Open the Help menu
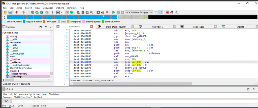 (82, 8)
